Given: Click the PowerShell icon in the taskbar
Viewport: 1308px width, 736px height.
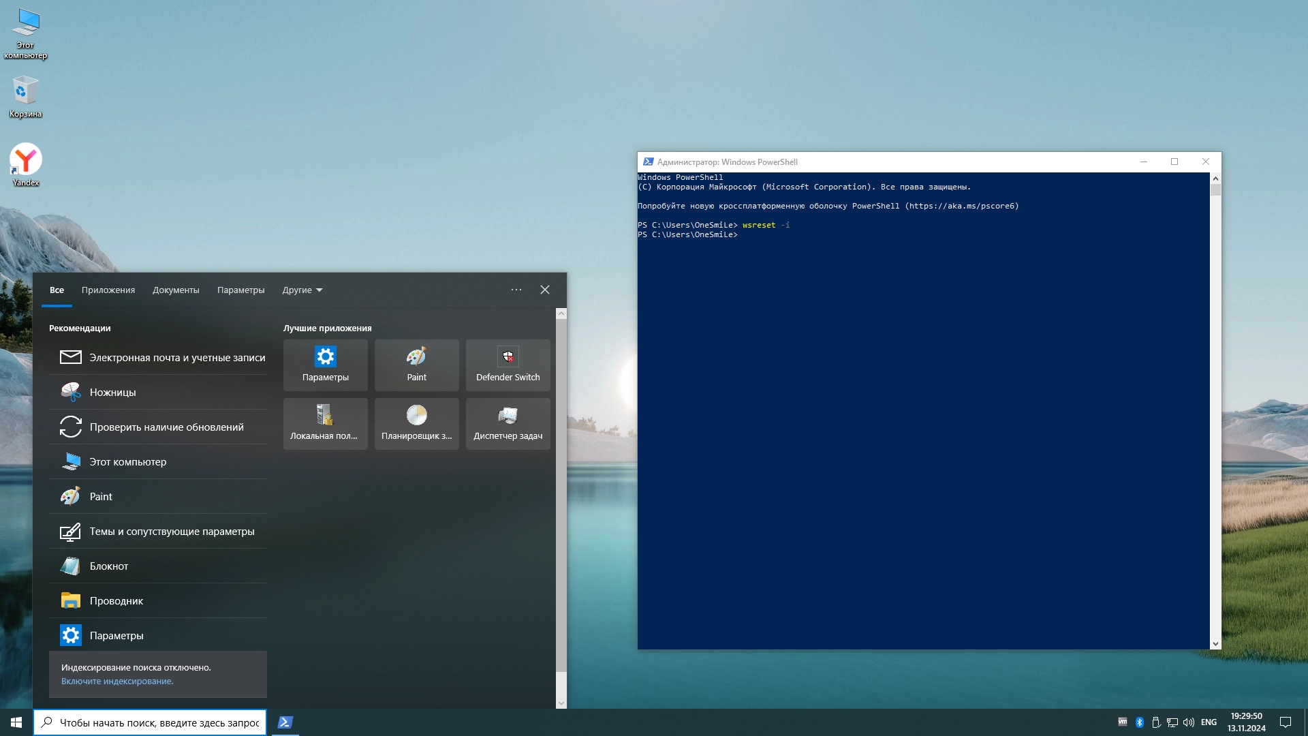Looking at the screenshot, I should point(285,722).
